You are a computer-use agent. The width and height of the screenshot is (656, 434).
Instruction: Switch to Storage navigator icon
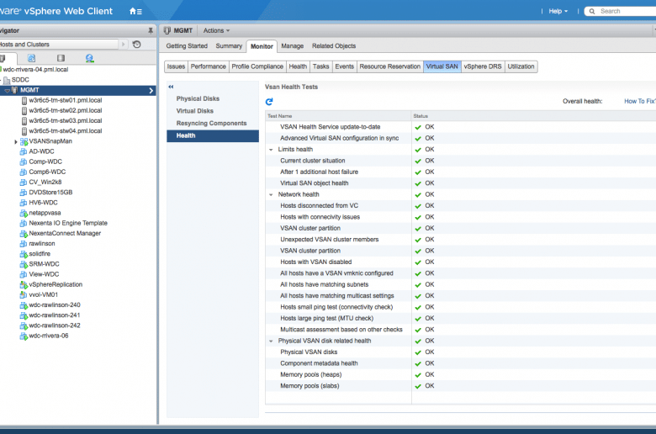(x=61, y=58)
